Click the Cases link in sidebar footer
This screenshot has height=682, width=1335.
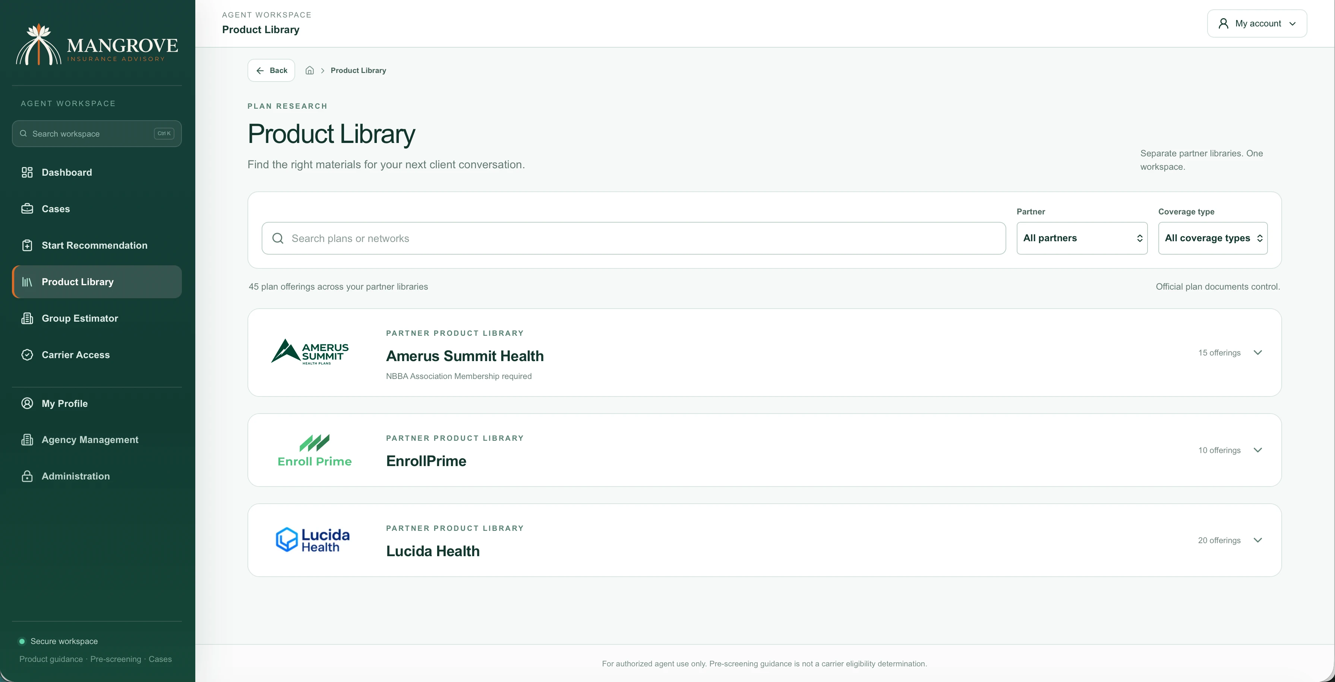[160, 659]
